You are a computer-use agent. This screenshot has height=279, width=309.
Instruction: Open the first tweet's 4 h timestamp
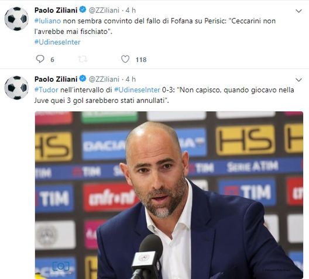pos(131,11)
